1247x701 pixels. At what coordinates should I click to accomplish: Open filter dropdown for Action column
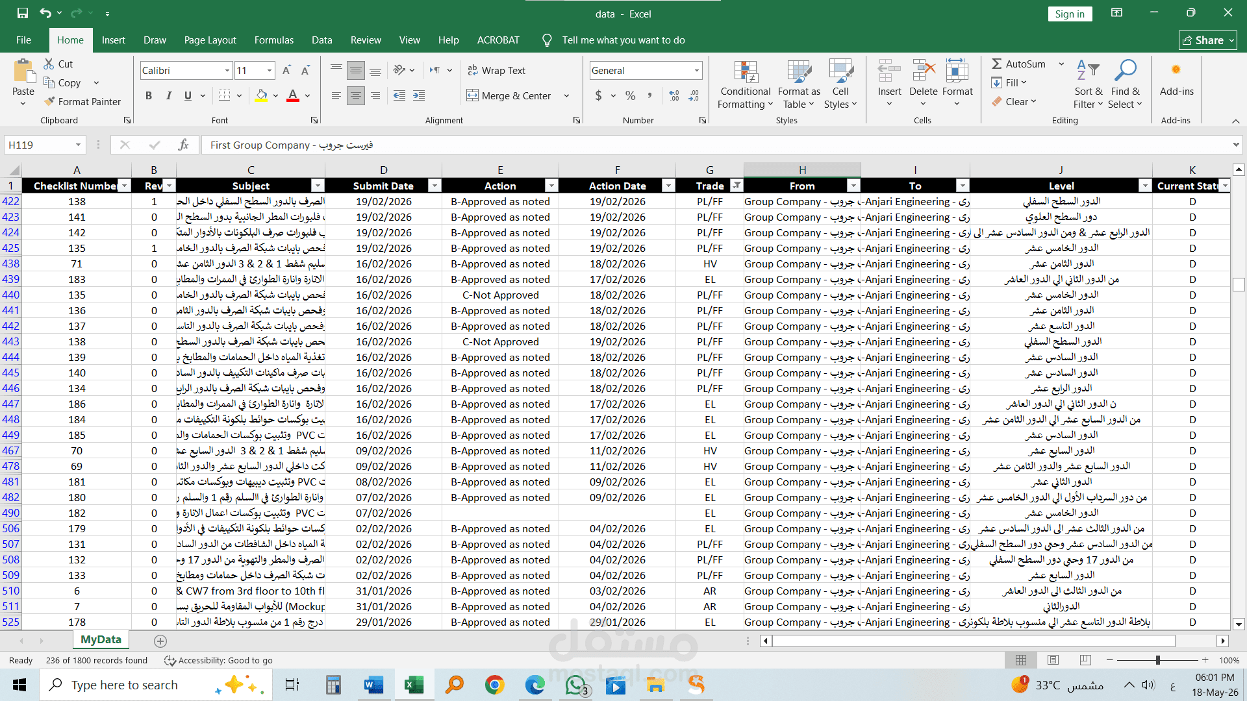coord(551,186)
